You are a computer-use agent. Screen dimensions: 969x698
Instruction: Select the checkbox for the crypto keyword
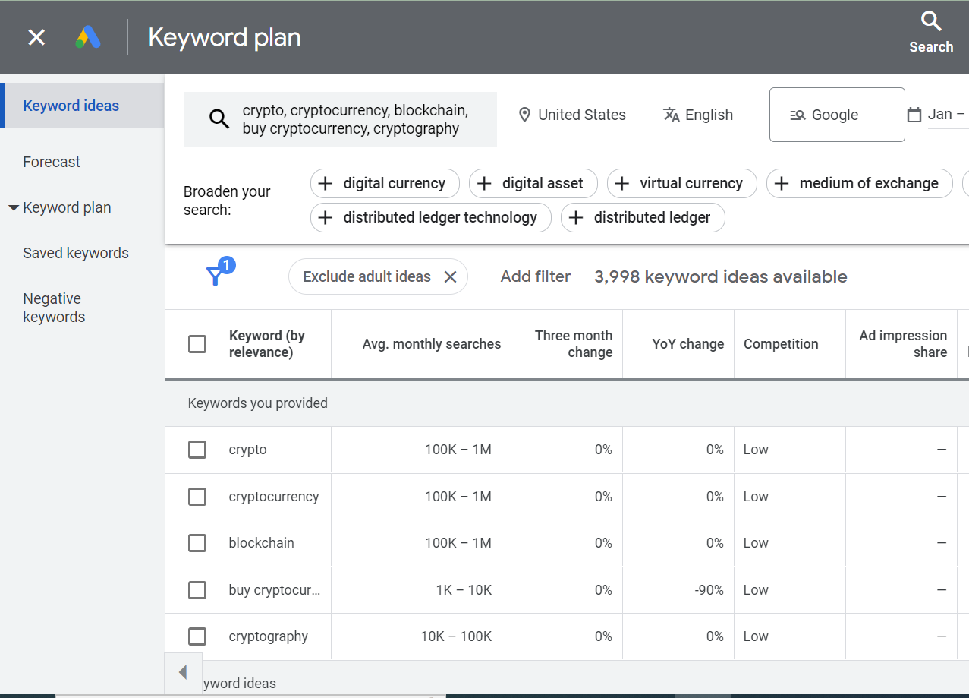[197, 449]
